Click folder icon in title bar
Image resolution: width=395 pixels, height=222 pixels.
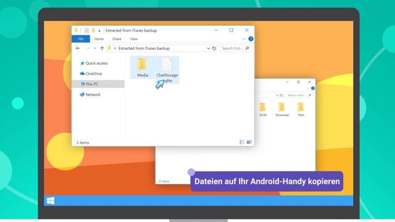point(76,30)
